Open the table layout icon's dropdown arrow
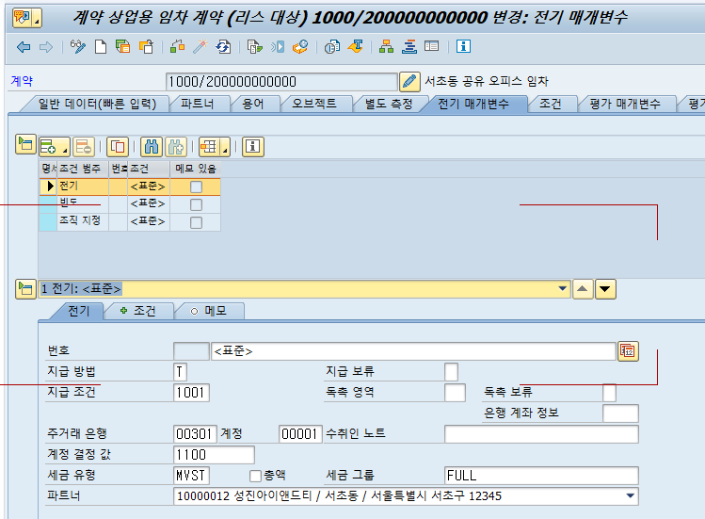705x519 pixels. click(226, 150)
